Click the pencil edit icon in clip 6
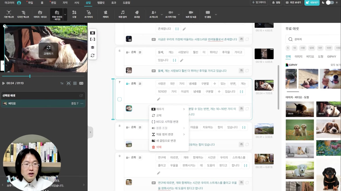 coord(182,60)
